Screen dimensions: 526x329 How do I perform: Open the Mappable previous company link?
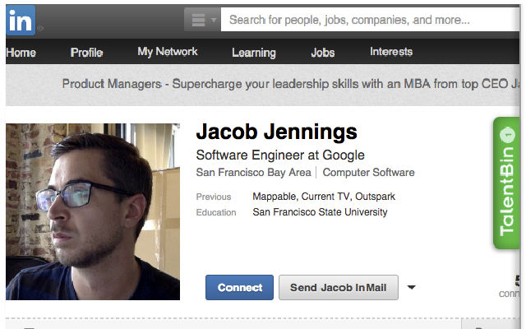277,197
